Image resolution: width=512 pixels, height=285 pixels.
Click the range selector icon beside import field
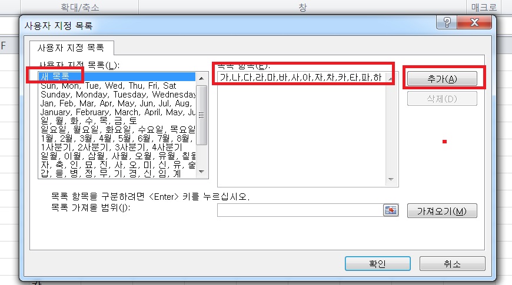tap(391, 210)
